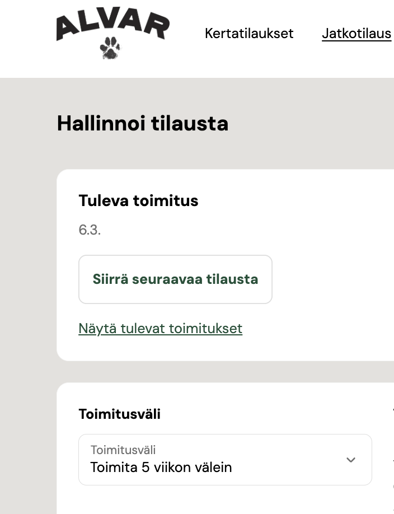The image size is (394, 514).
Task: Follow the Näytä tulevat toimitukset link
Action: 160,328
